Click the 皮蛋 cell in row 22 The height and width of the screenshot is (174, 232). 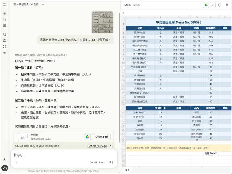click(x=197, y=113)
